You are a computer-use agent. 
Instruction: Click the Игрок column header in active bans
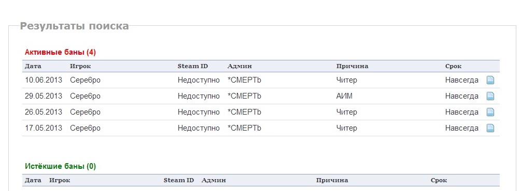80,66
